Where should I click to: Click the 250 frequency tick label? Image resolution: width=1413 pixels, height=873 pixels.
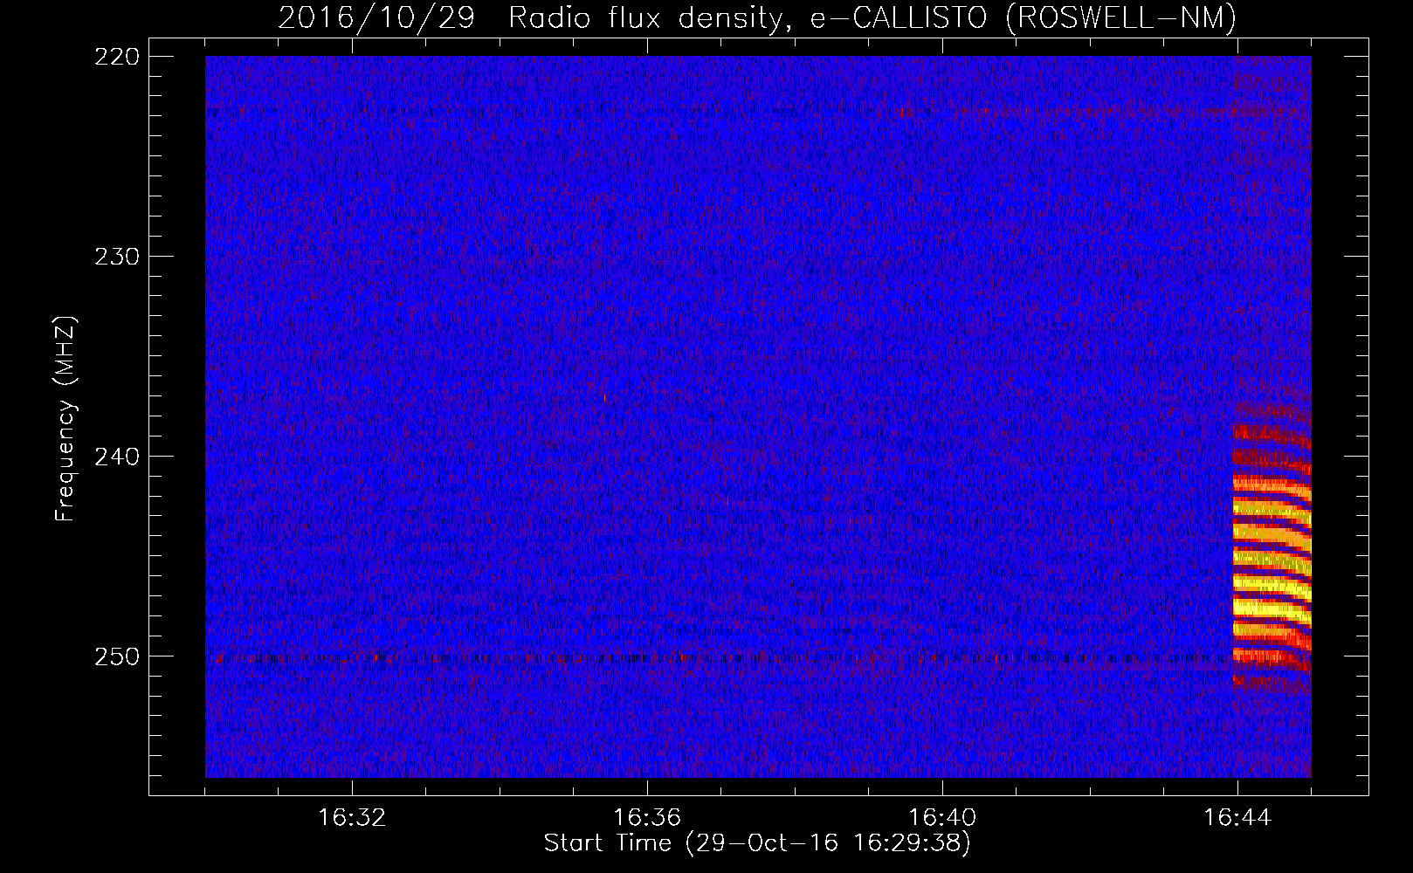pyautogui.click(x=116, y=656)
